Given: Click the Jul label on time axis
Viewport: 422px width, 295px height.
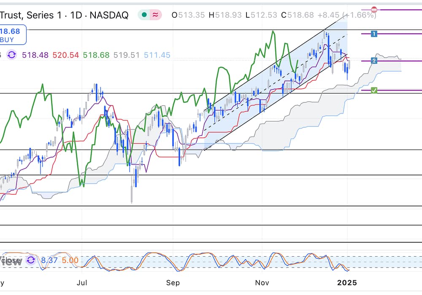Looking at the screenshot, I should (x=83, y=283).
